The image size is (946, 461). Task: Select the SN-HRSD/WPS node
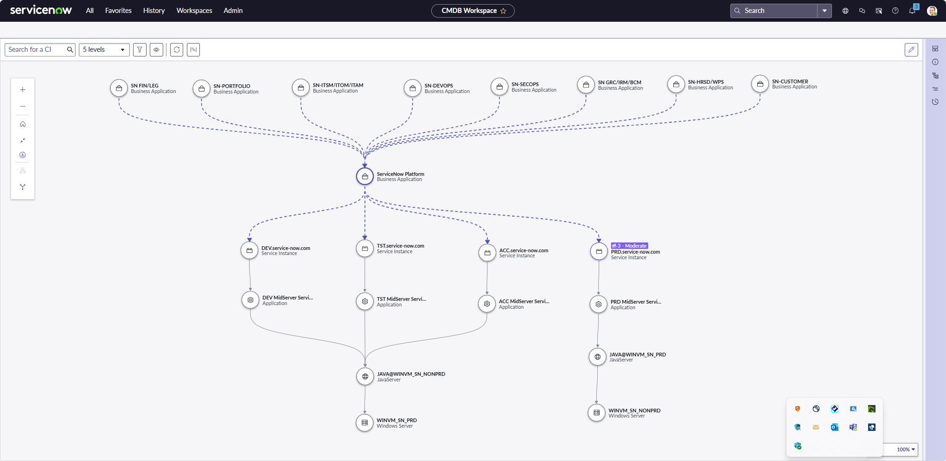click(676, 84)
